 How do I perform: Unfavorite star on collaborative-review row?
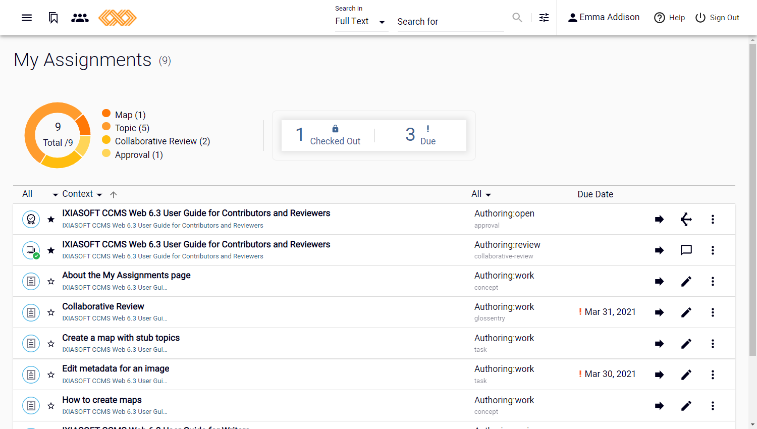point(51,250)
